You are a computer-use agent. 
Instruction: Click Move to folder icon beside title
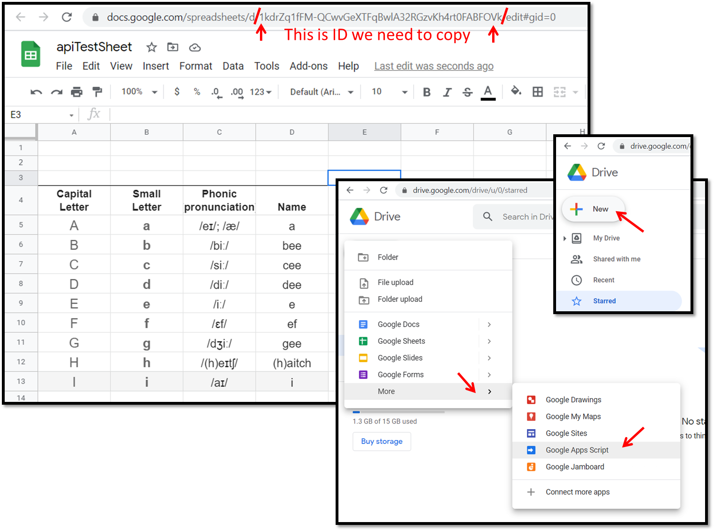173,47
